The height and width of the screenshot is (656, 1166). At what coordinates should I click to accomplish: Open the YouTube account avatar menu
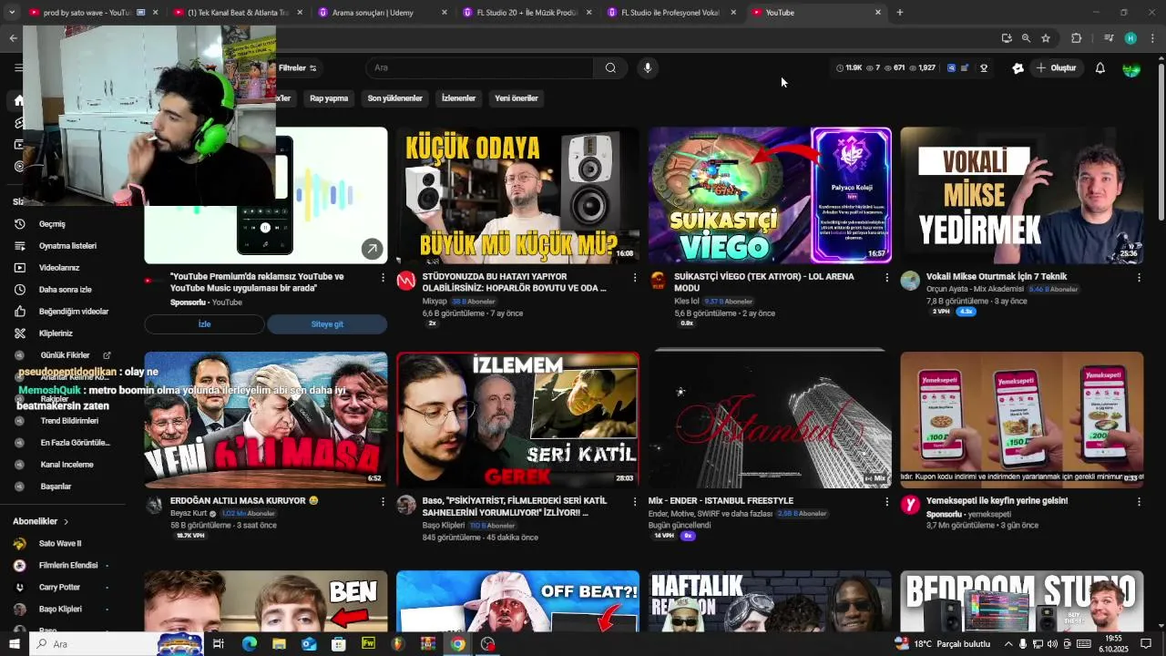pos(1131,68)
